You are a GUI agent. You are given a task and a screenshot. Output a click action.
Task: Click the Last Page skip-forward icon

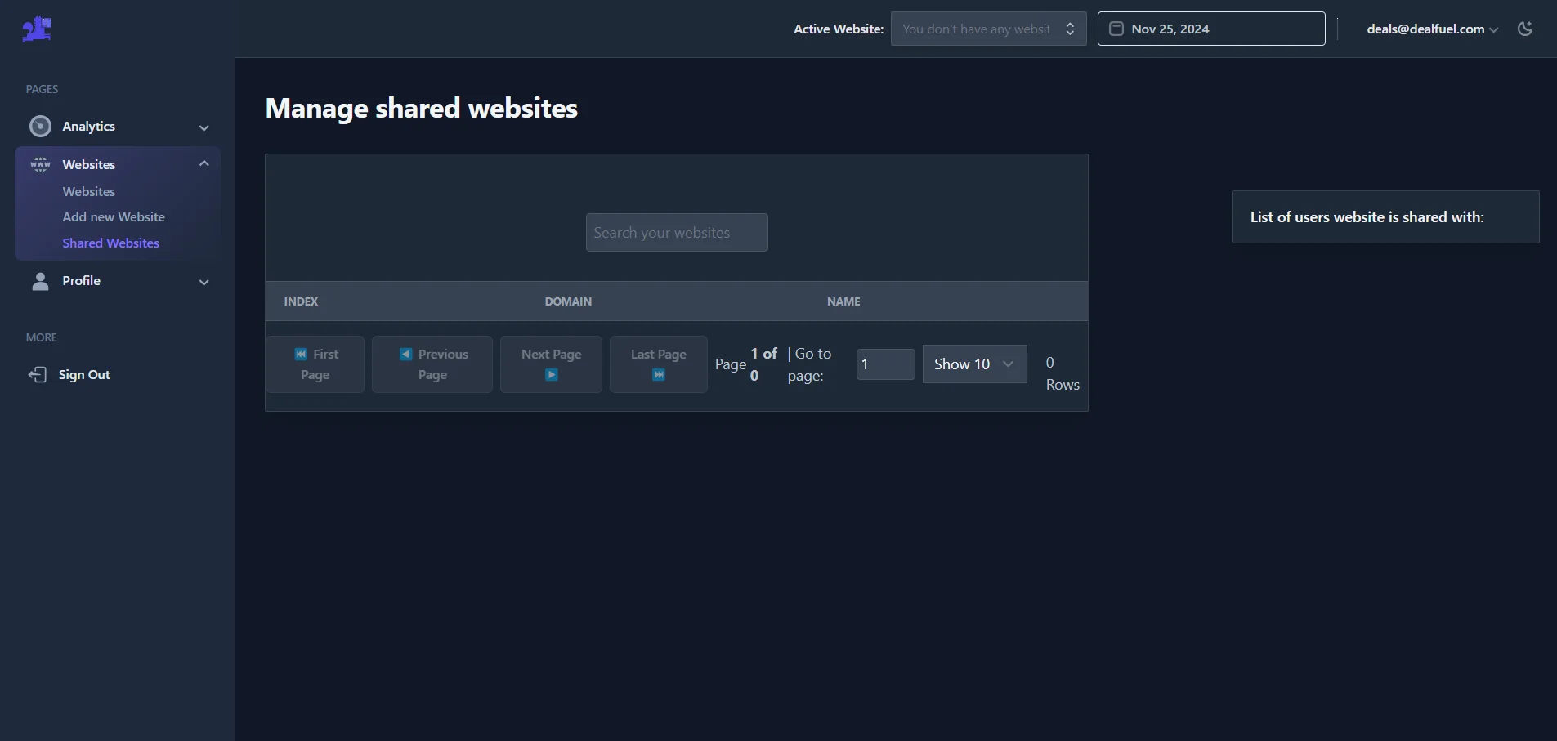tap(658, 376)
